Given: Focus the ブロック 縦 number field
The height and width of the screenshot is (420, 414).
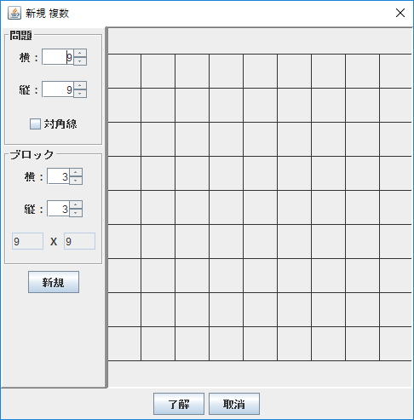Looking at the screenshot, I should click(58, 209).
